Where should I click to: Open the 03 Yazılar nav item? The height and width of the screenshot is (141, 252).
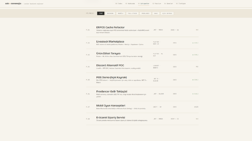coord(157,3)
